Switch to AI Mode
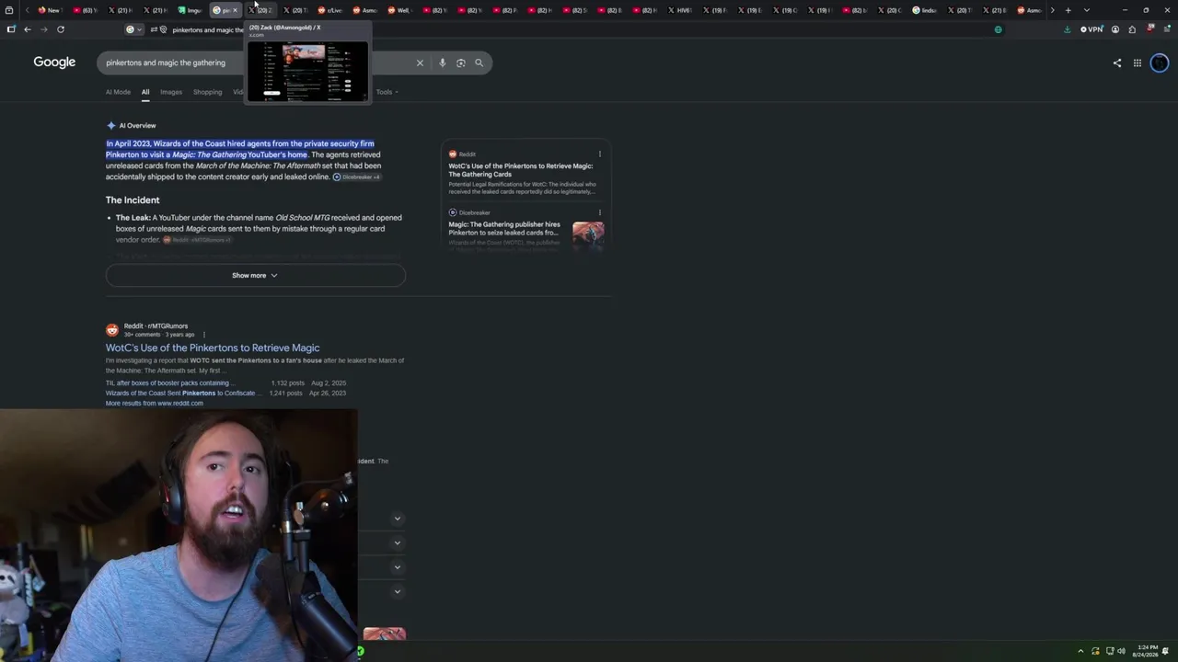The image size is (1178, 662). pos(118,92)
